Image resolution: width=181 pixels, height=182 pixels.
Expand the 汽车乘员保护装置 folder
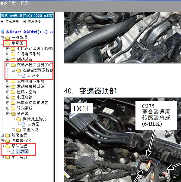tap(8, 103)
